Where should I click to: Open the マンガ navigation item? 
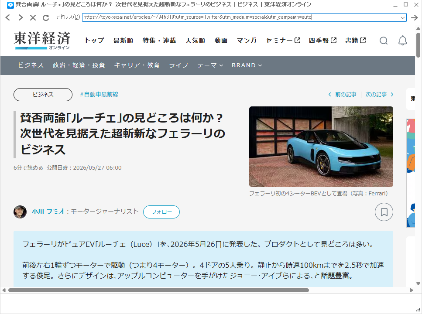point(247,41)
